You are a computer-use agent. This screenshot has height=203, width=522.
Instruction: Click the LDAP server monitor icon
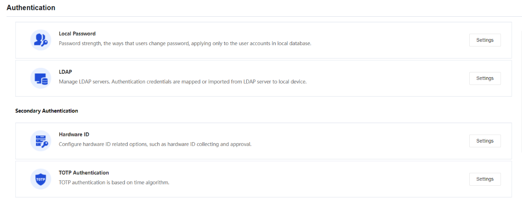[41, 78]
